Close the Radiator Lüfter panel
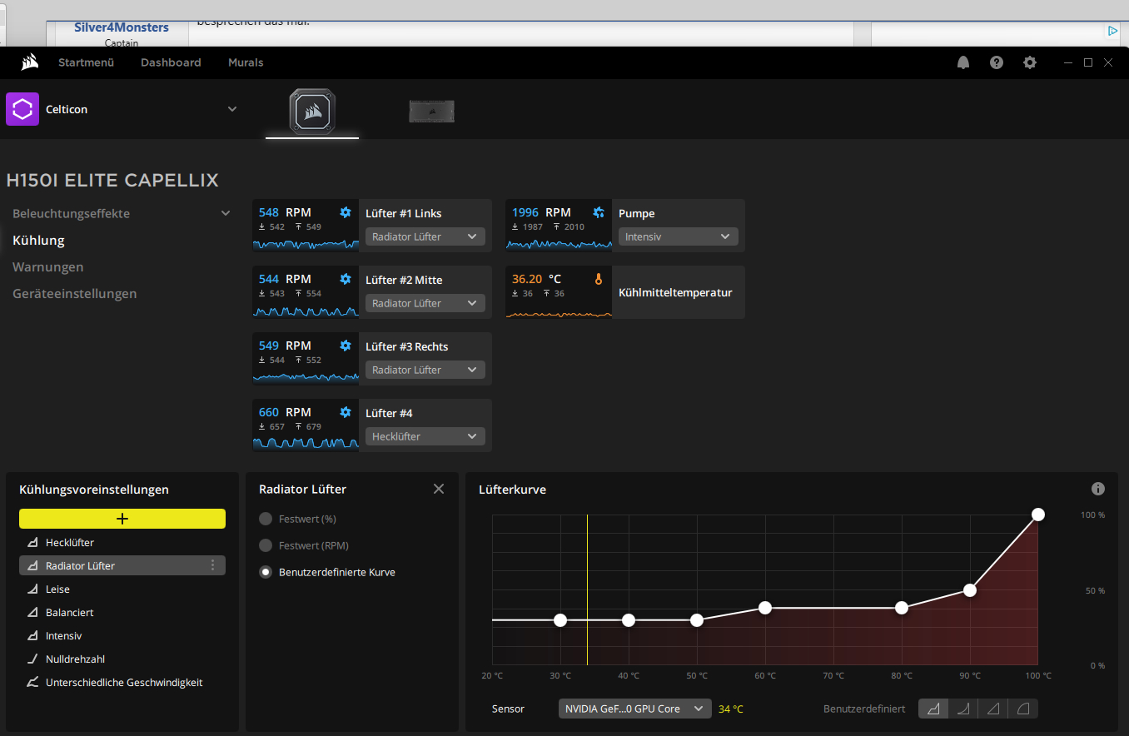The width and height of the screenshot is (1129, 736). click(x=439, y=489)
